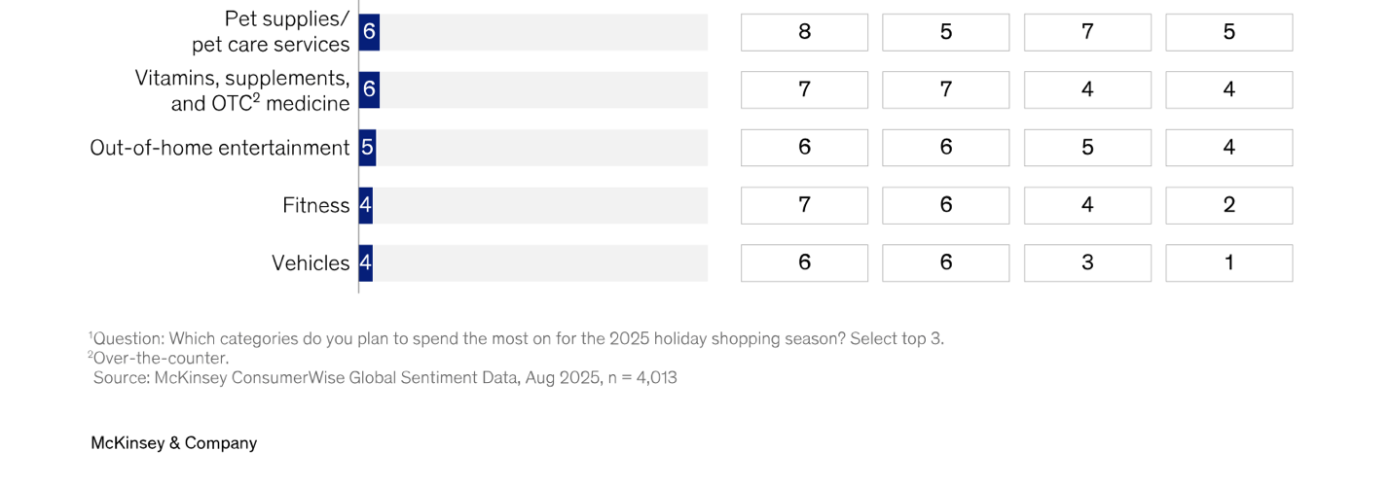This screenshot has height=487, width=1392.
Task: Select the Fitness category label
Action: coord(315,205)
